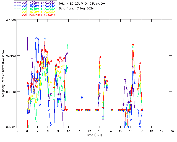Click the red square peak just after time 16
Viewport: 177px width, 142px height.
133,45
